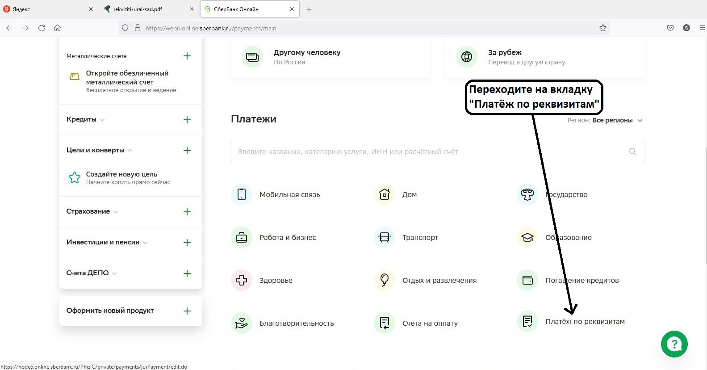
Task: Click the shield tracking protection icon
Action: point(125,28)
